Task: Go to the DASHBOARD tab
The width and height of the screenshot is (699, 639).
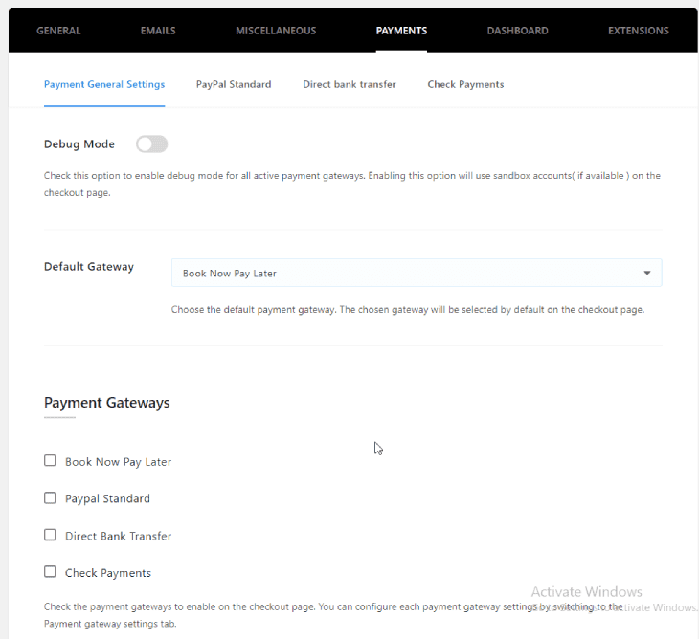Action: (x=517, y=31)
